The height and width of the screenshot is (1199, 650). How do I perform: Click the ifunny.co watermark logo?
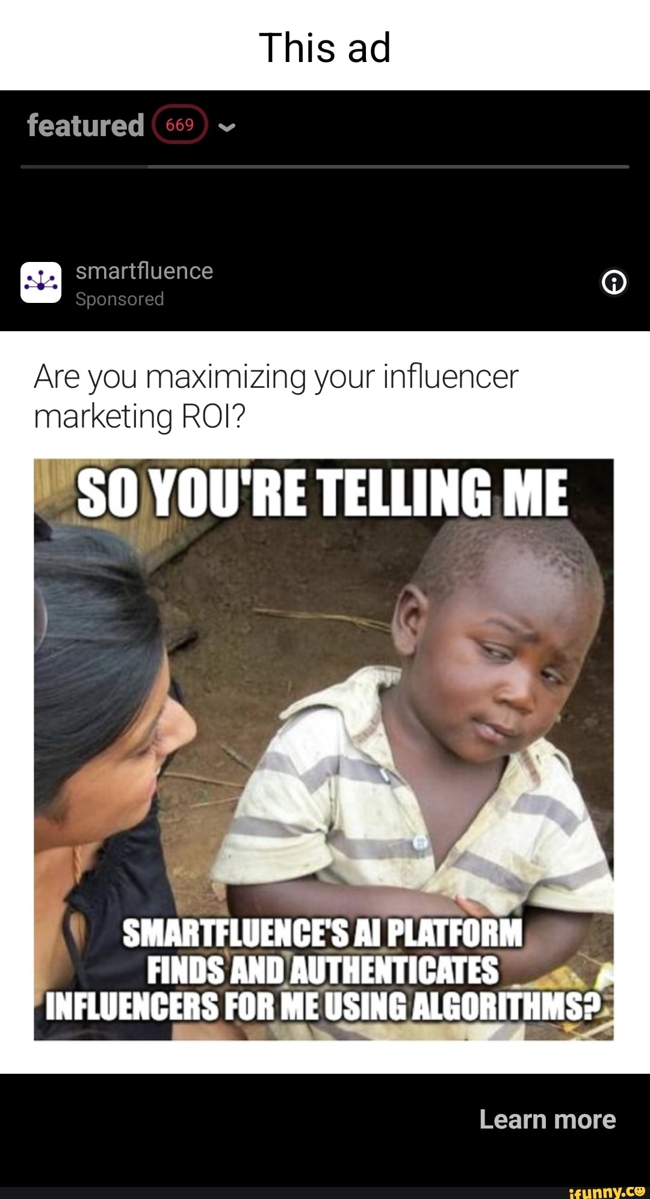point(607,1191)
